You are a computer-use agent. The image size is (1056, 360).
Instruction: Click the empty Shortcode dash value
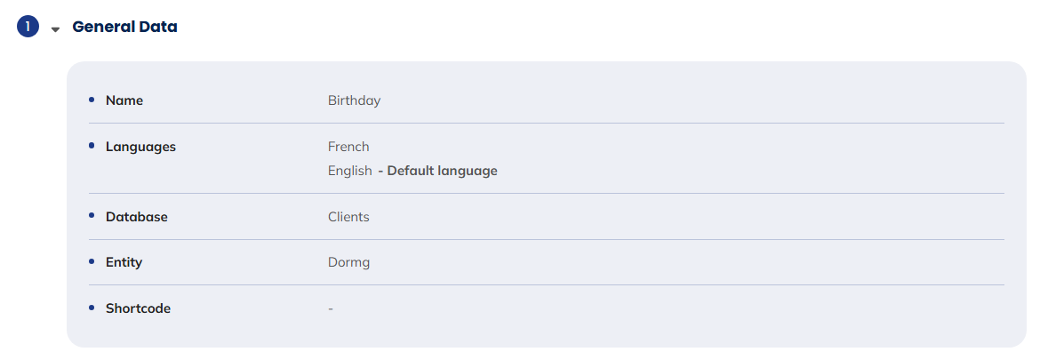coord(331,308)
